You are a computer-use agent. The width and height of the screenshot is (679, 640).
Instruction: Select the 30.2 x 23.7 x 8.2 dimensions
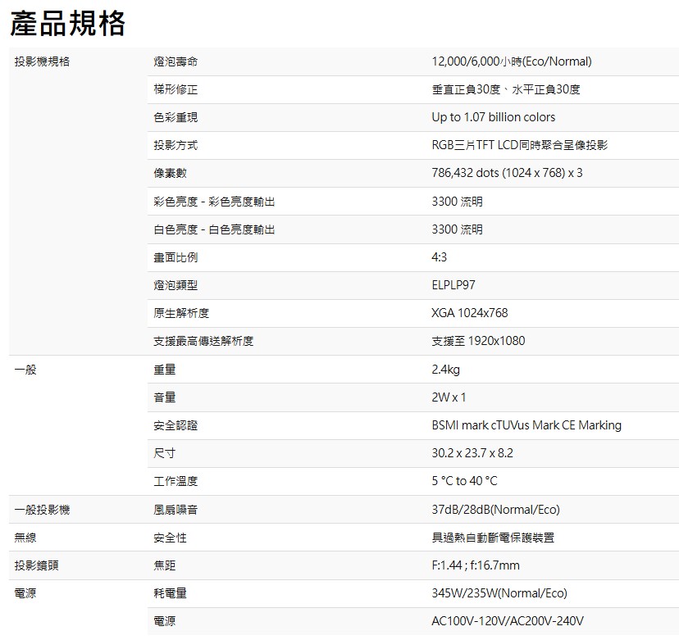tap(472, 453)
